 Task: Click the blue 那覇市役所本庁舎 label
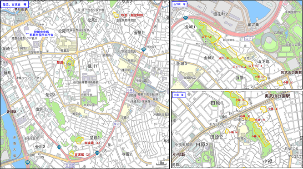(x=41, y=35)
